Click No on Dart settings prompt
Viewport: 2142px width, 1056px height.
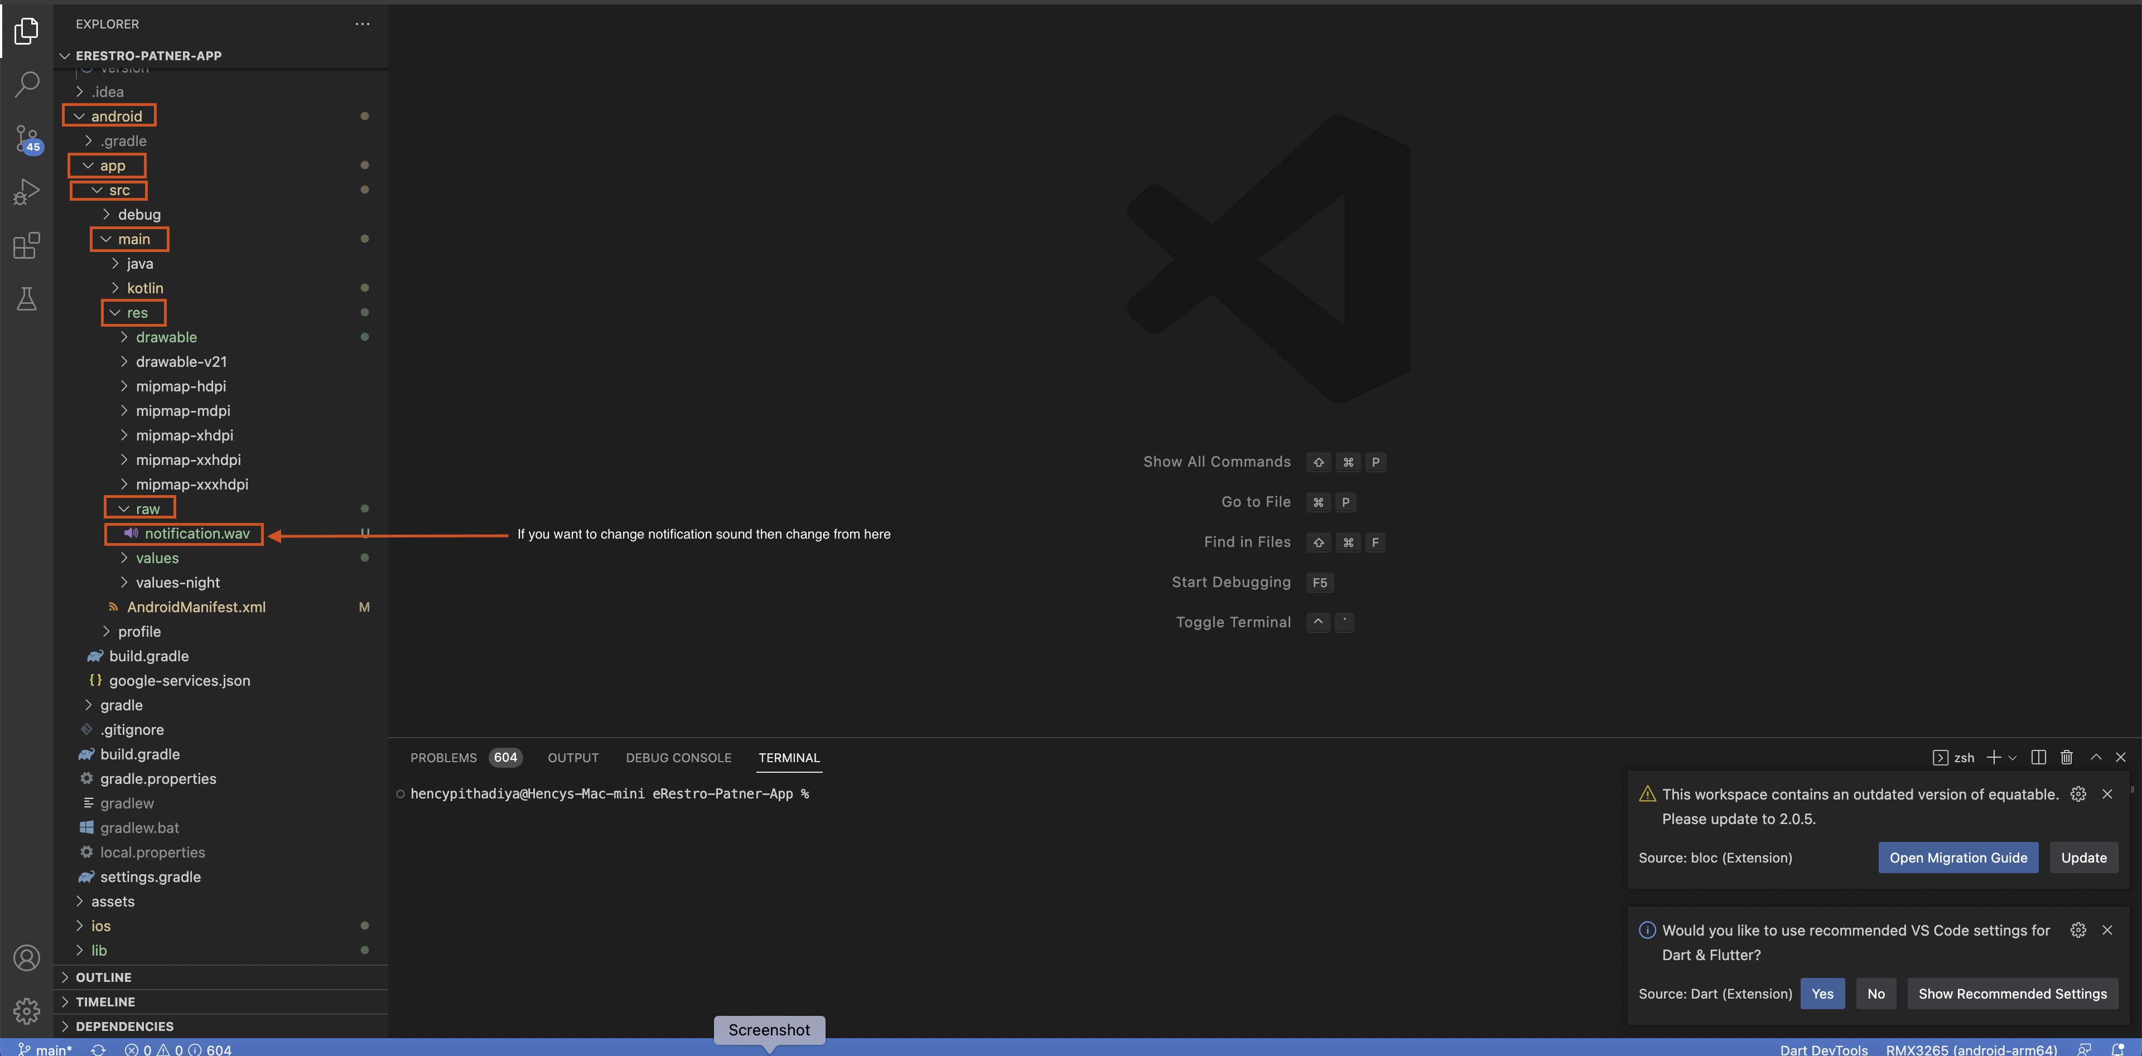pos(1875,994)
